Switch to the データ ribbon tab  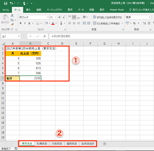pos(81,10)
